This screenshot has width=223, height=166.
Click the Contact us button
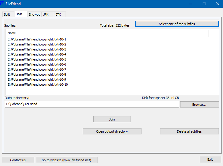click(x=18, y=160)
